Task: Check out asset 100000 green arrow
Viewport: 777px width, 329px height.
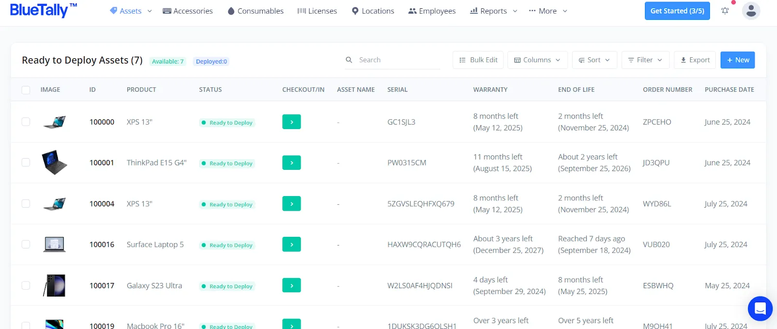Action: coord(291,122)
